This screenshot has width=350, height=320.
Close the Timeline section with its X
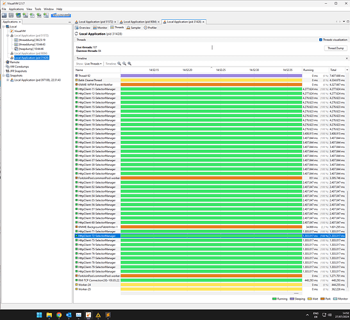[x=347, y=58]
